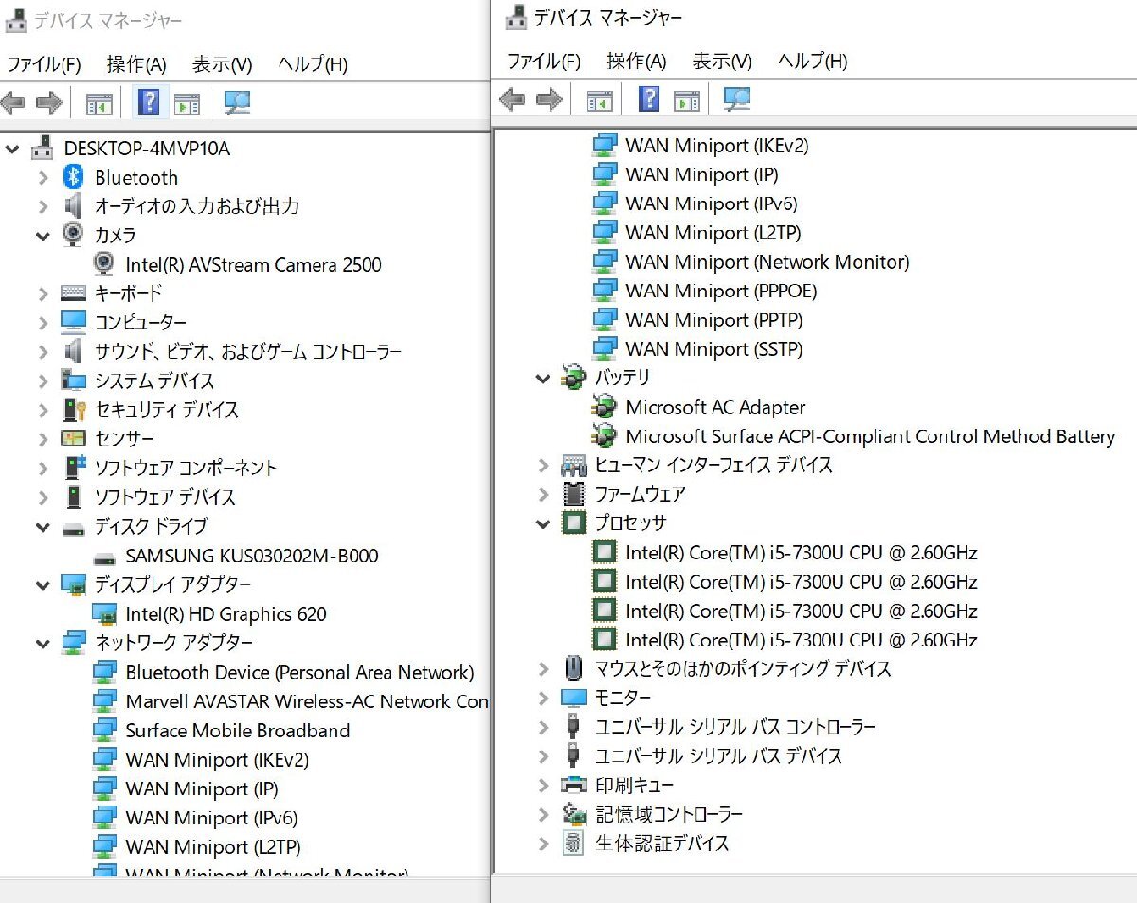Click the chip icon beside ファームウェア

point(573,493)
